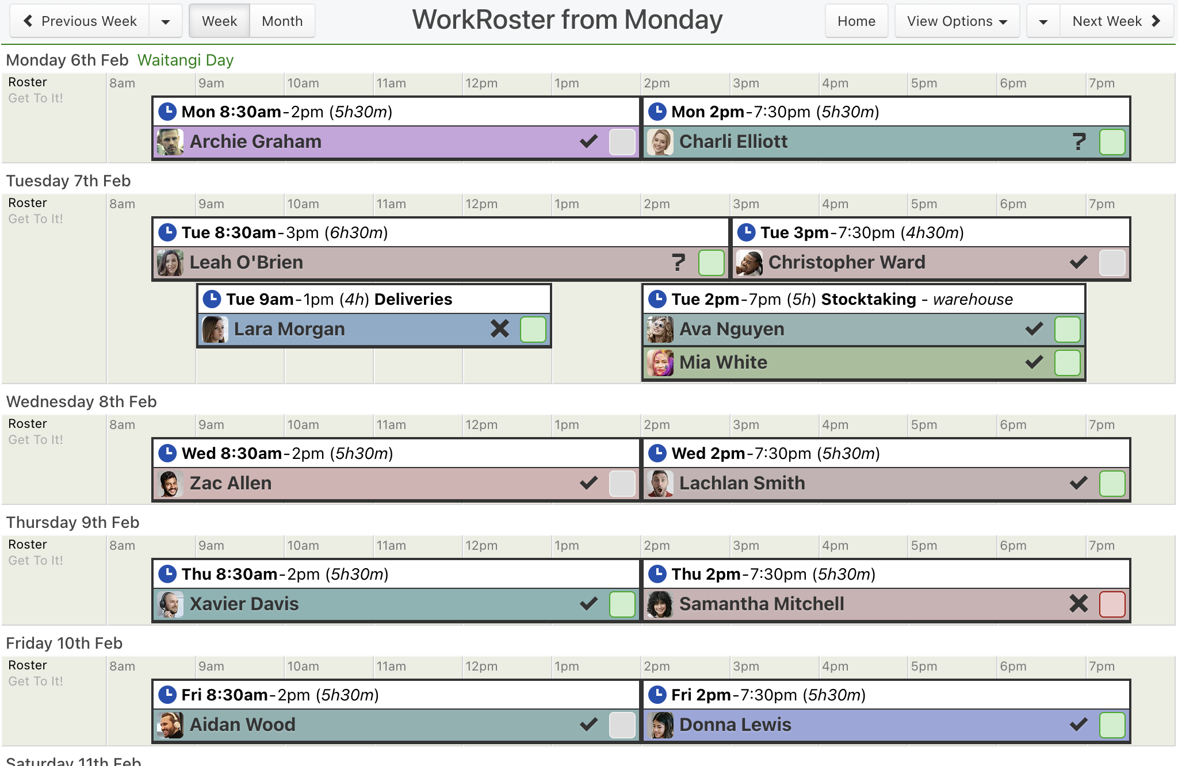
Task: Switch to the Month view tab
Action: [x=282, y=21]
